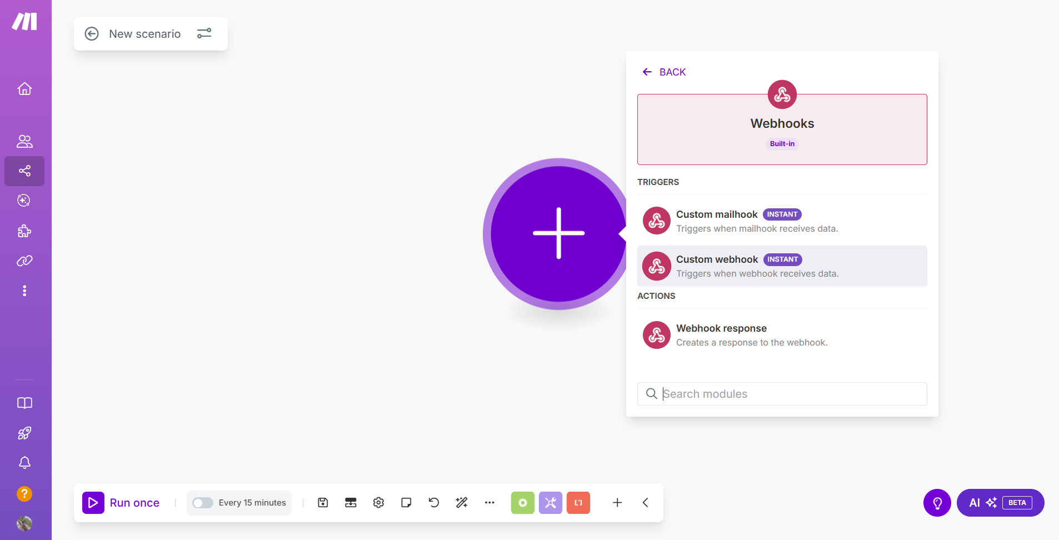Click the Search modules input field
Screen dimensions: 1059x540
(x=789, y=394)
